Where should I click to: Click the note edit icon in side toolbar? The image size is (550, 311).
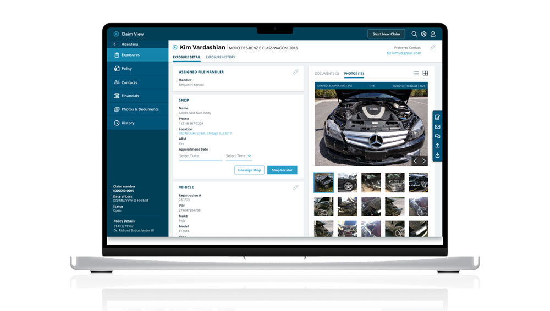click(437, 118)
